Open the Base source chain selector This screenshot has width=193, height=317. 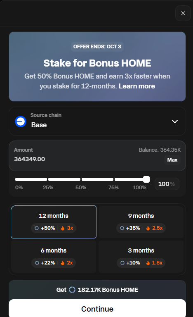point(97,121)
